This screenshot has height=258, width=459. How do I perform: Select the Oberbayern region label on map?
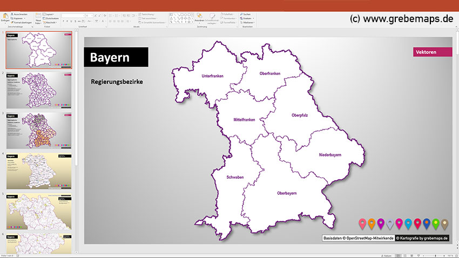click(287, 193)
